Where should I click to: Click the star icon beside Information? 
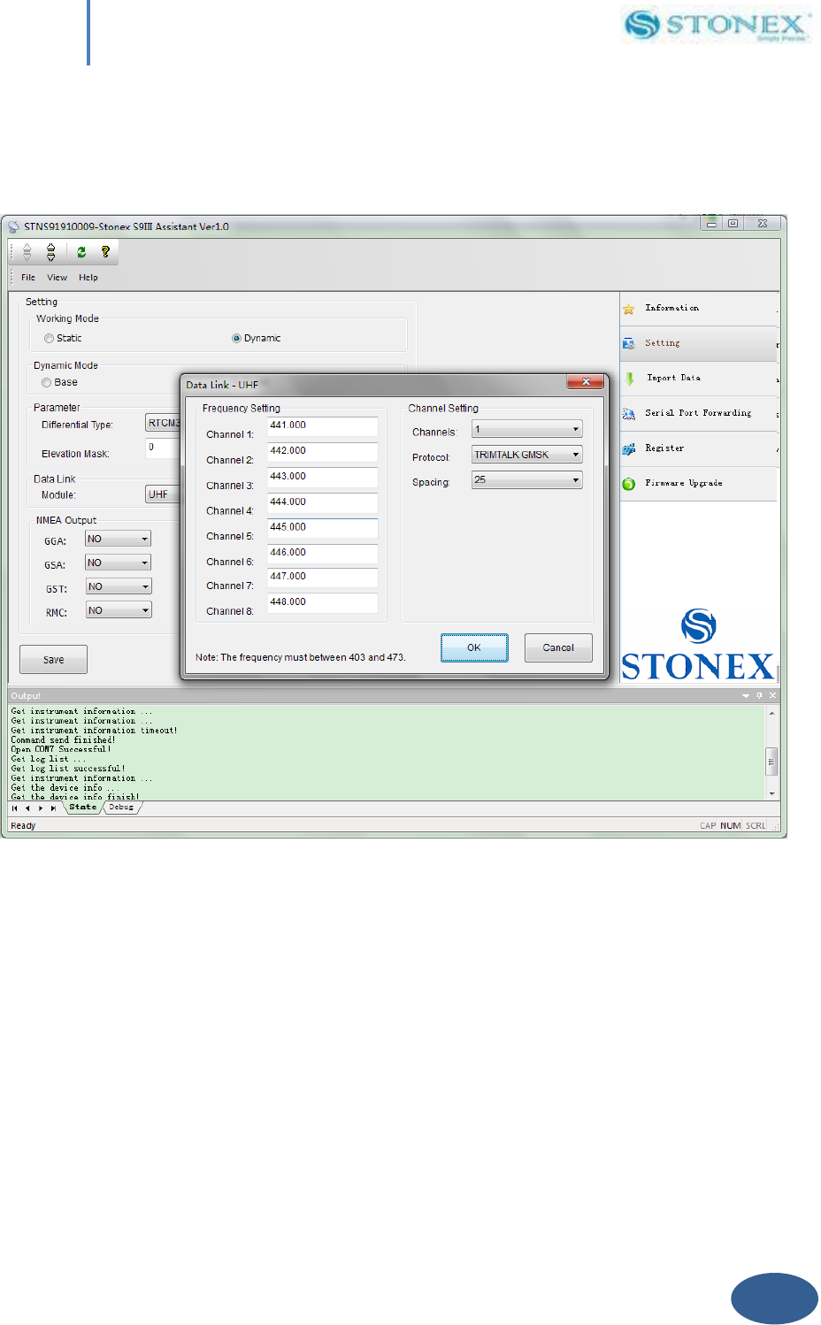click(629, 309)
